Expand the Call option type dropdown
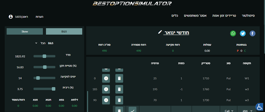The image size is (265, 112). (x=229, y=110)
